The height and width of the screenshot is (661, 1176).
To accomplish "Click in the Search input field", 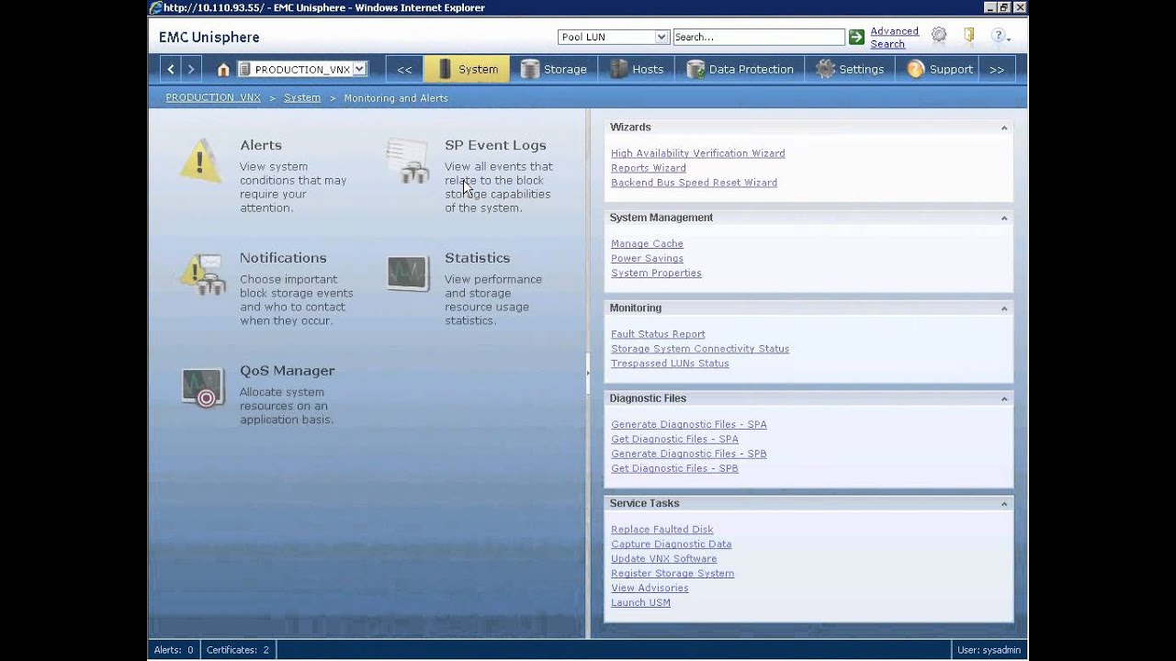I will 758,37.
